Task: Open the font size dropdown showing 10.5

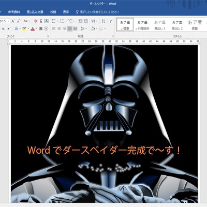Action: [x=8, y=21]
